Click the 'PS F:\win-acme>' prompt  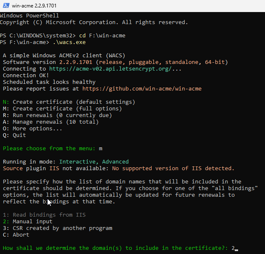point(24,42)
